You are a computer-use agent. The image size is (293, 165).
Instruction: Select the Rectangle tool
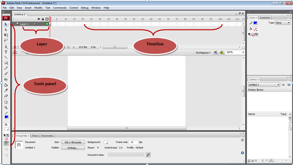6,63
